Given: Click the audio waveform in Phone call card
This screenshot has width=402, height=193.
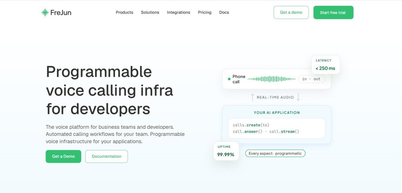Looking at the screenshot, I should pyautogui.click(x=272, y=79).
